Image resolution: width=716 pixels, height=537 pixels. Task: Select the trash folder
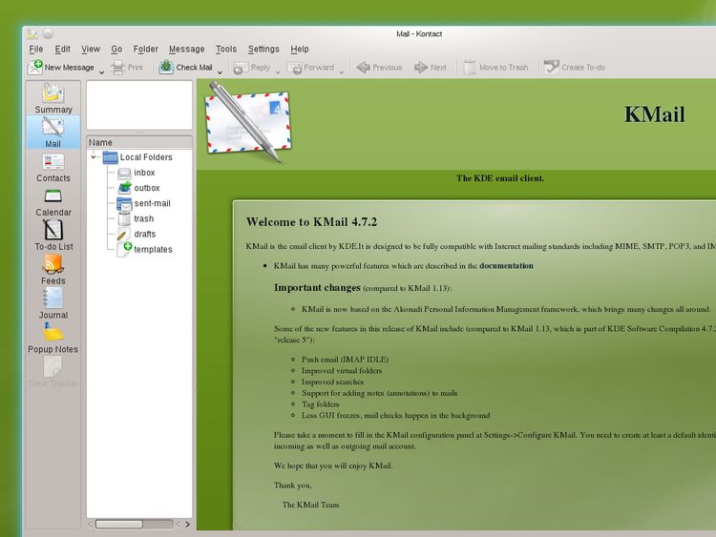[143, 218]
